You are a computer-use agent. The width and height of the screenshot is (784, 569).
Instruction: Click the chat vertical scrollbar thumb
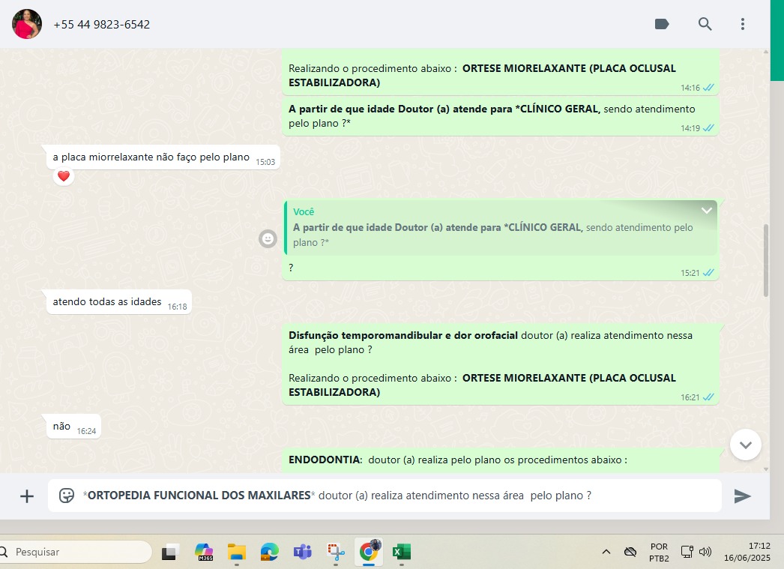(x=765, y=260)
